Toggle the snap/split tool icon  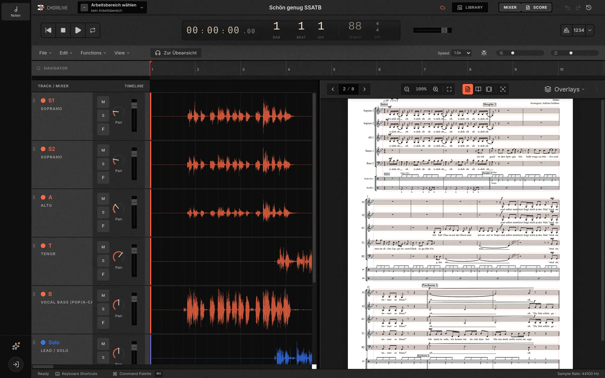[484, 53]
